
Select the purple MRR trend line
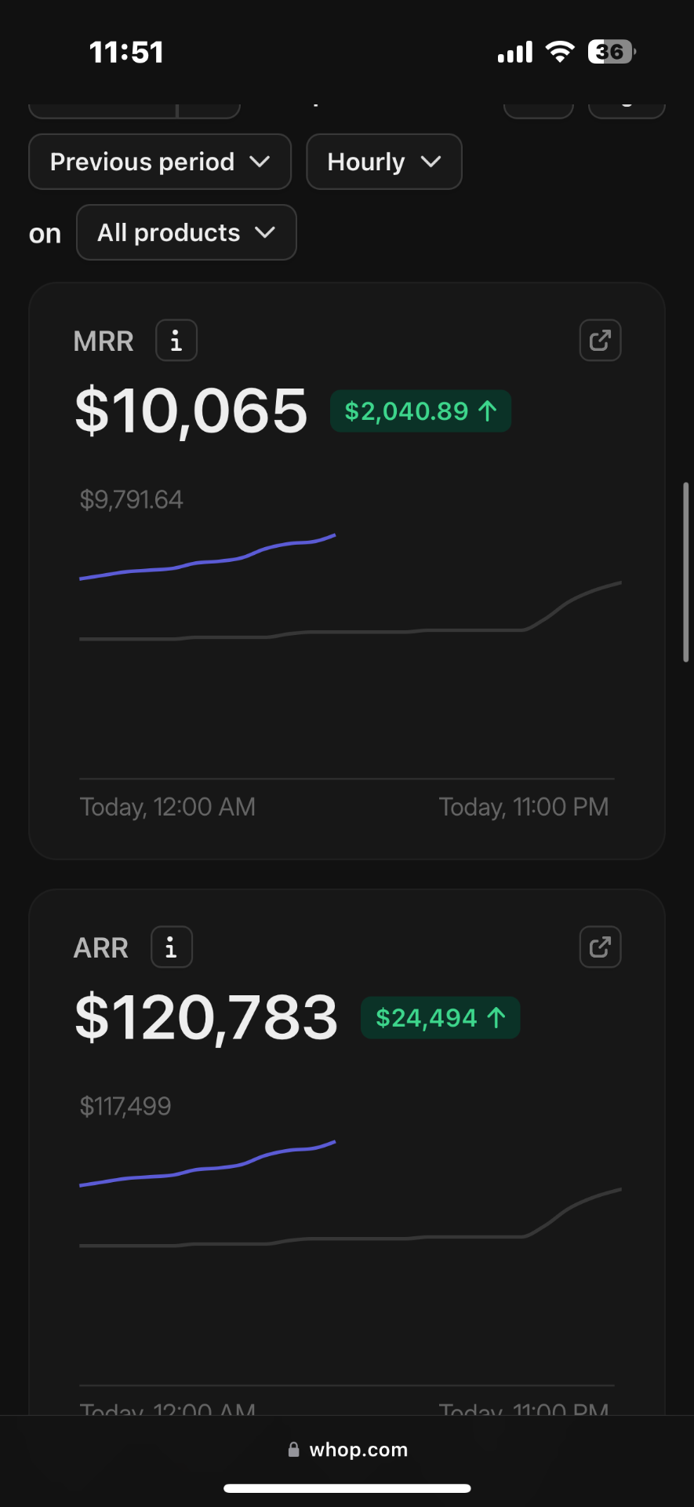(x=208, y=557)
